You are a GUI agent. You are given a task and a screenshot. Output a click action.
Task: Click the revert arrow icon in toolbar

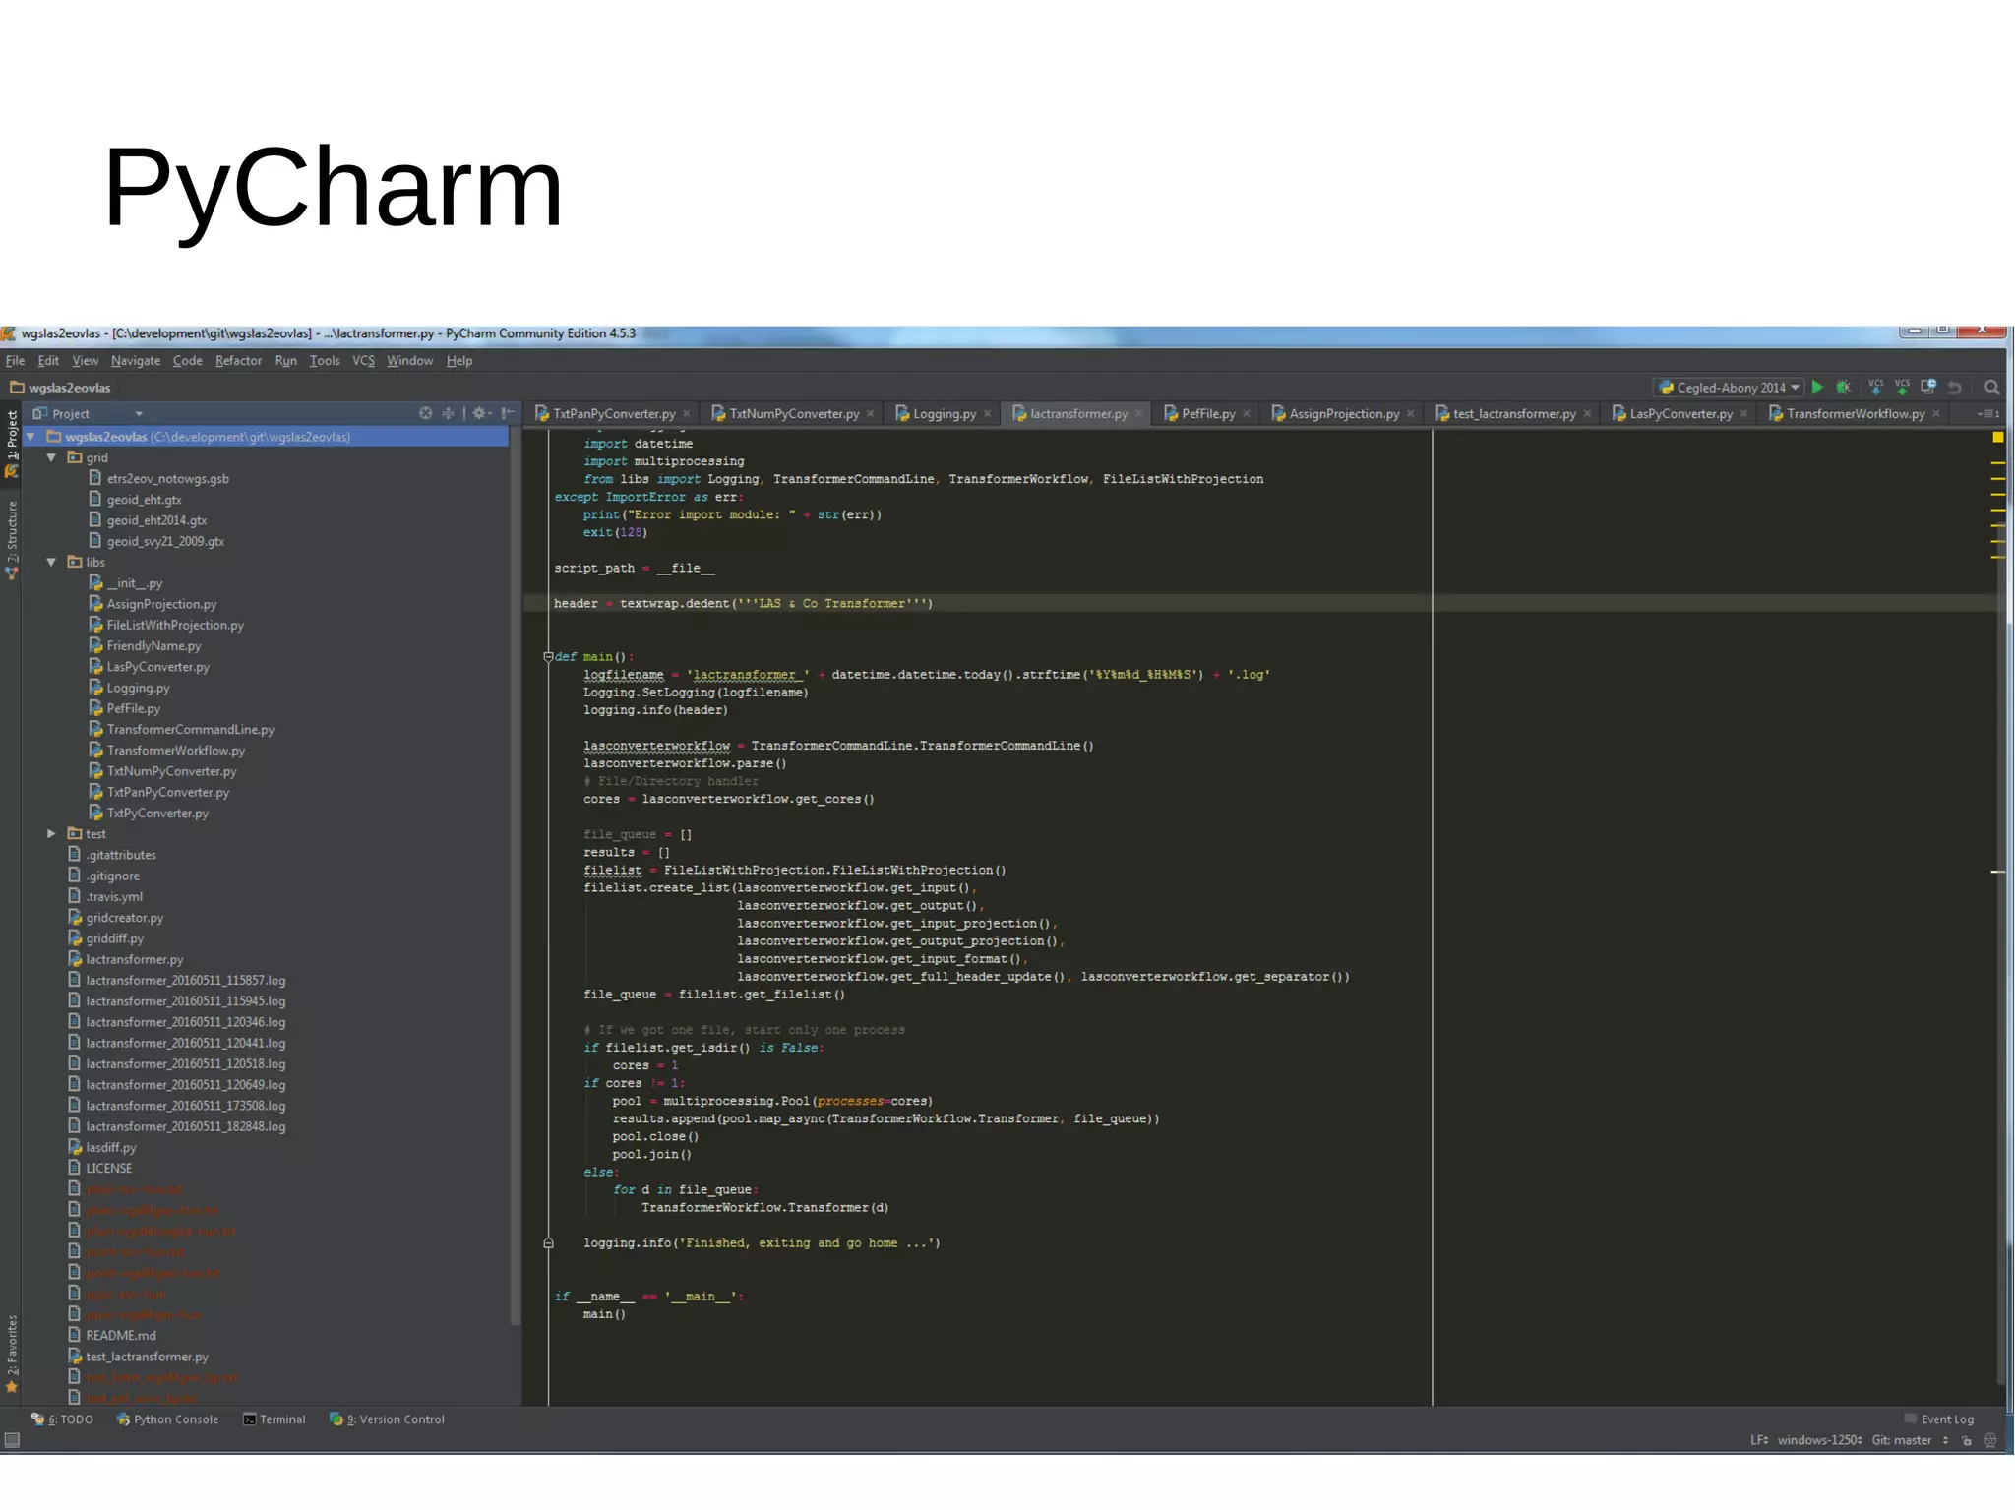point(1955,388)
